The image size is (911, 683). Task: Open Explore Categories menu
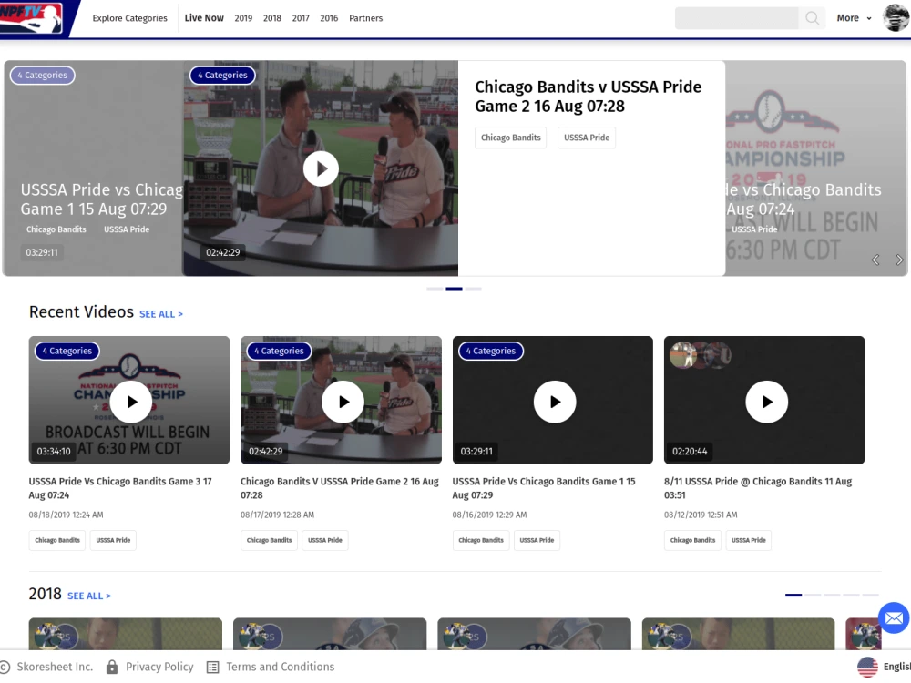(129, 18)
